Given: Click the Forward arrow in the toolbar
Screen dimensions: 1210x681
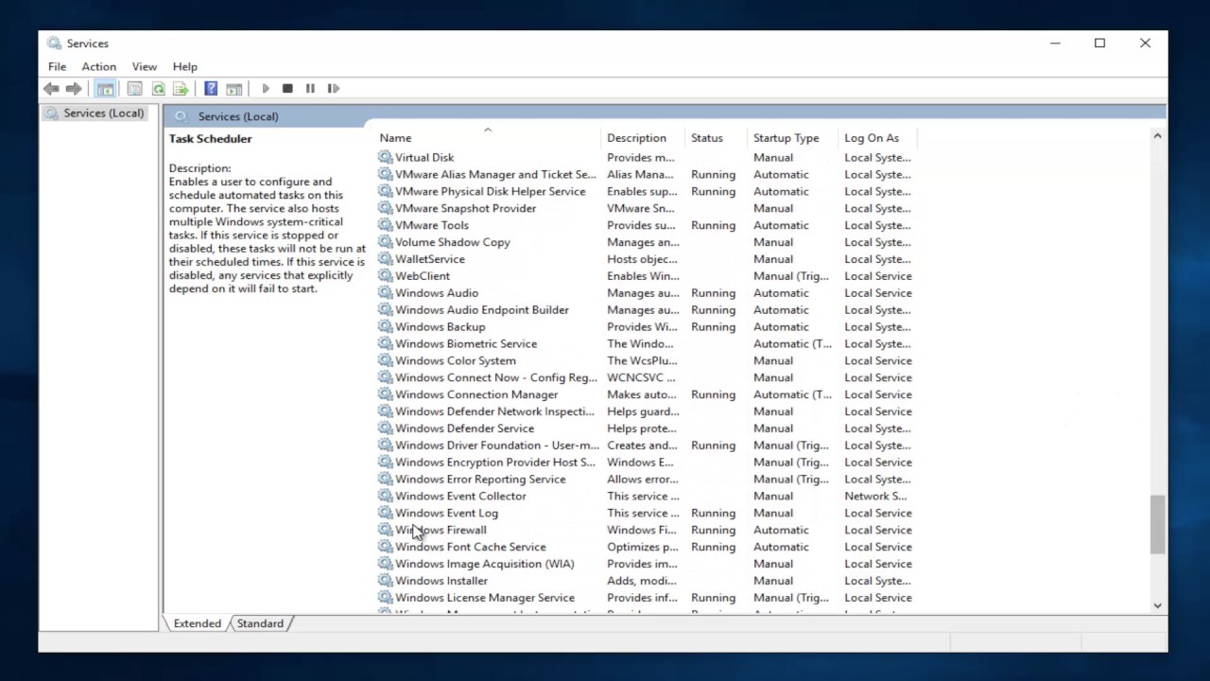Looking at the screenshot, I should [74, 89].
